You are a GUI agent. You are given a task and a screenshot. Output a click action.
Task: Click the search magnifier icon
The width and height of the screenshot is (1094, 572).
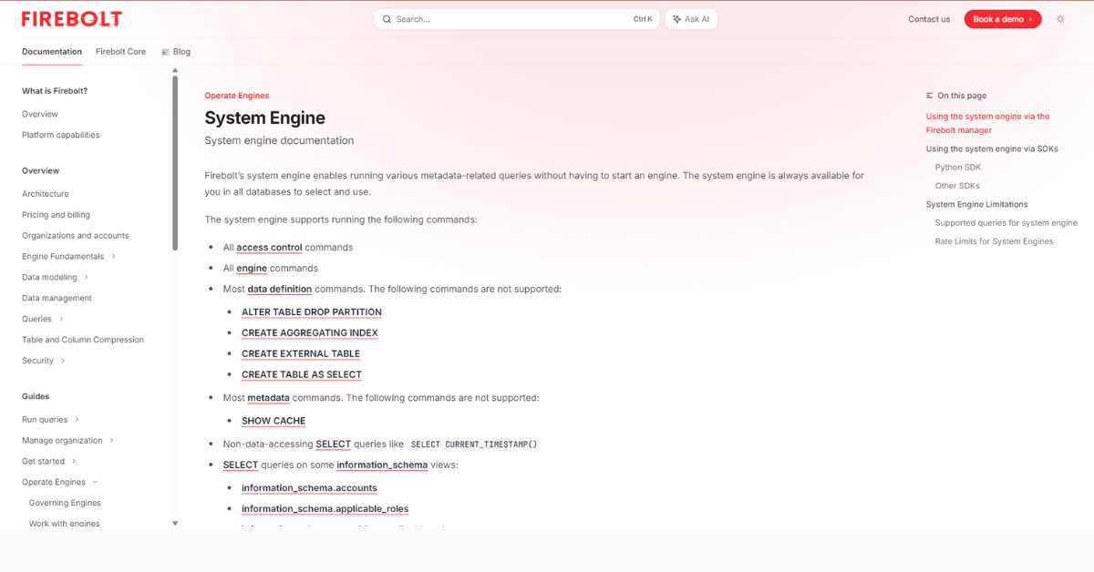pos(387,19)
